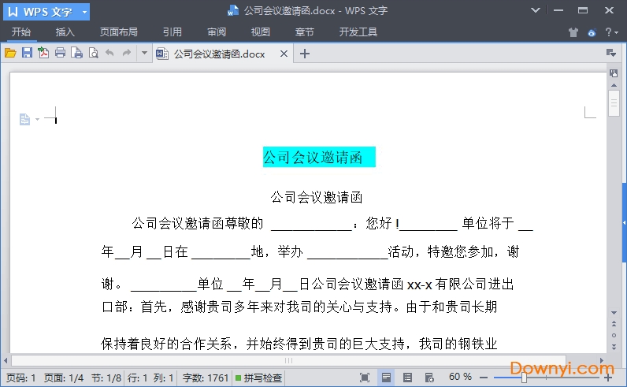The image size is (627, 387).
Task: Expand the side task pane arrow
Action: coord(624,222)
